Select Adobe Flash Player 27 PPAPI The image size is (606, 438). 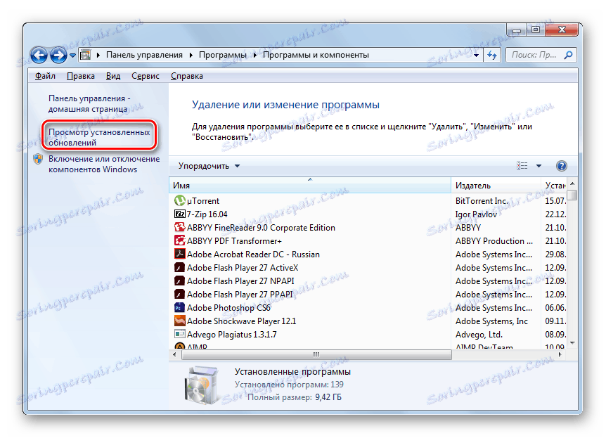tap(240, 294)
